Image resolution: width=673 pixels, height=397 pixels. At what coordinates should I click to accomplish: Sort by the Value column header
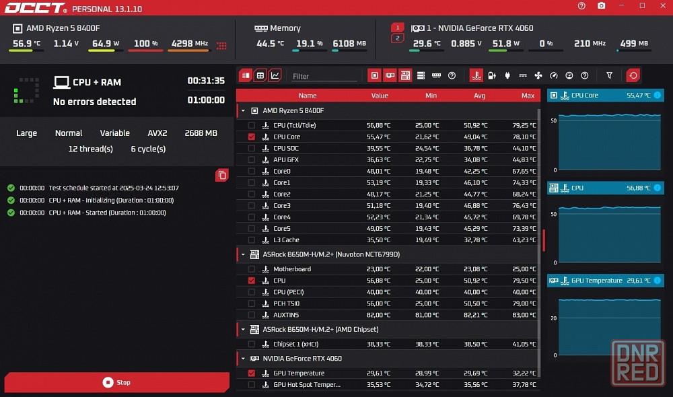pos(380,96)
